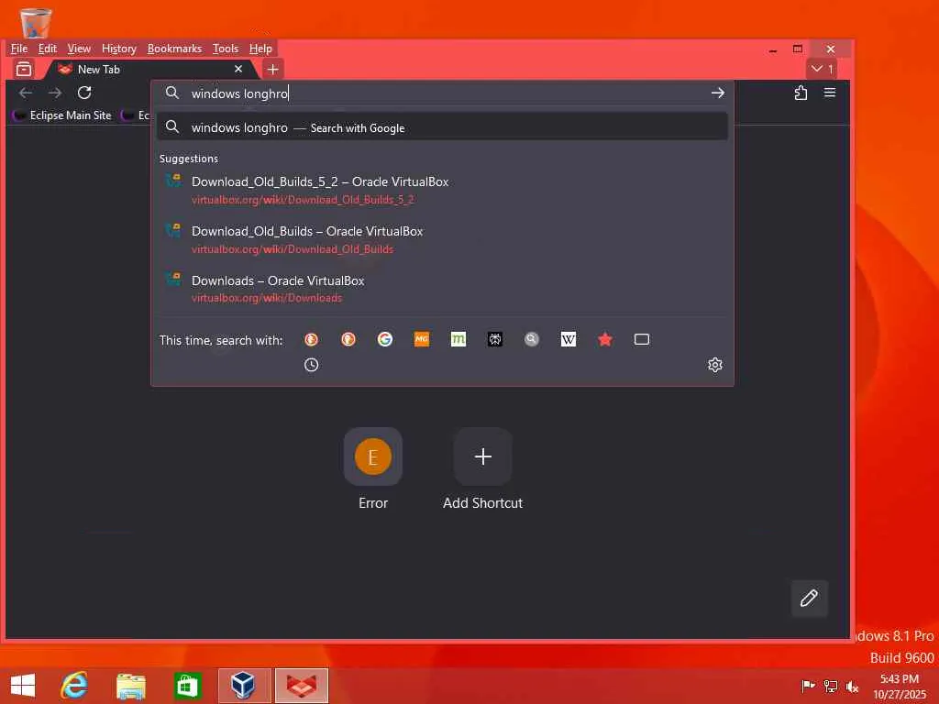Launch Internet Explorer from taskbar
Screen dimensions: 939x704
(x=74, y=686)
